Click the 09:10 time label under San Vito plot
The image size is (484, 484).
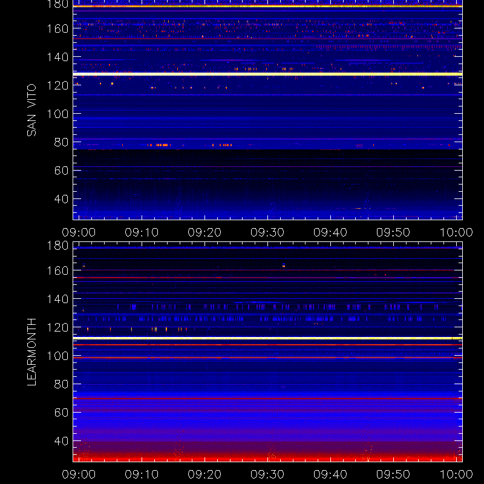point(142,232)
